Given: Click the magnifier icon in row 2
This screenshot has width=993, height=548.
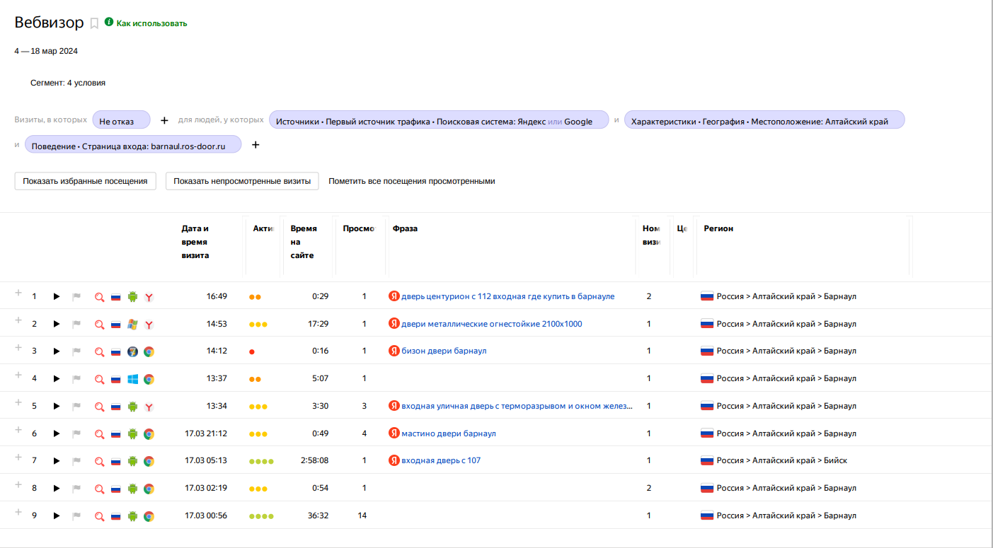Looking at the screenshot, I should pos(100,325).
